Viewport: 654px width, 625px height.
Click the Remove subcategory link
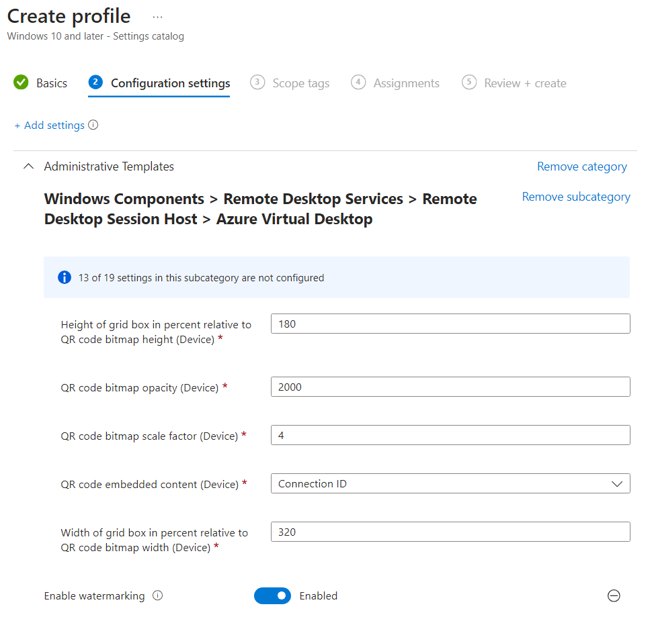point(576,197)
